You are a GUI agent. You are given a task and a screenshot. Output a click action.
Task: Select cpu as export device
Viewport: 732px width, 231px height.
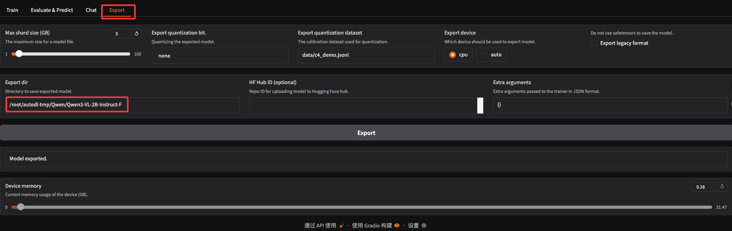pos(458,55)
